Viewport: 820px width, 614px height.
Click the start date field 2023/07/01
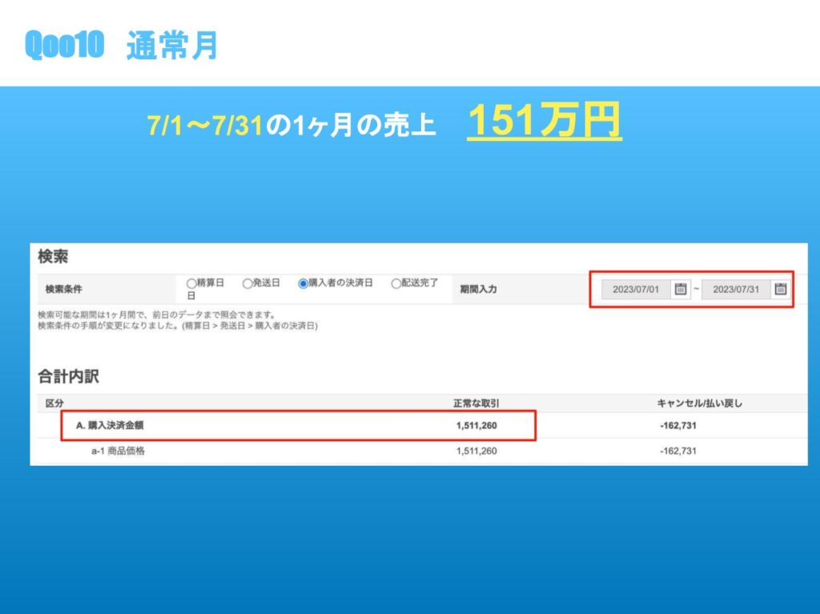[x=636, y=290]
